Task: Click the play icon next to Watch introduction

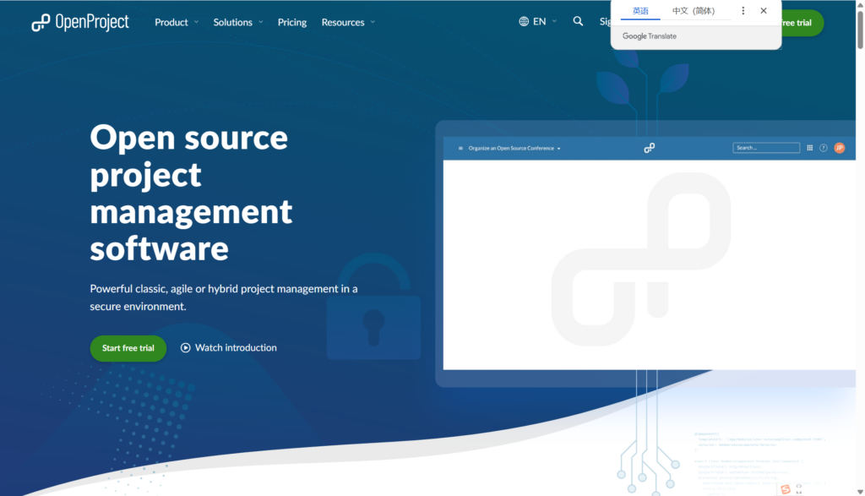Action: 184,347
